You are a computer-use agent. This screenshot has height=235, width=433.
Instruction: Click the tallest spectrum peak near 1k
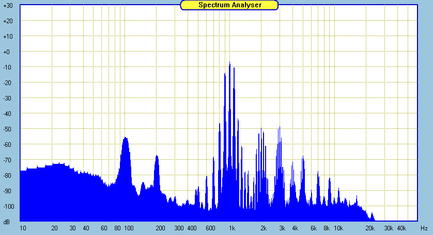point(229,63)
